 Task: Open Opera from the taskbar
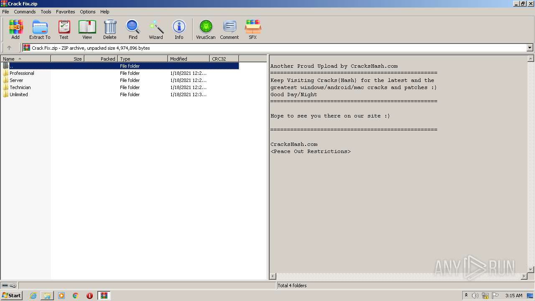(x=89, y=296)
